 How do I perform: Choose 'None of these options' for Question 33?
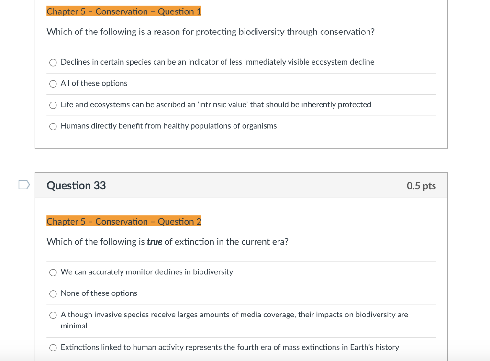(x=53, y=293)
